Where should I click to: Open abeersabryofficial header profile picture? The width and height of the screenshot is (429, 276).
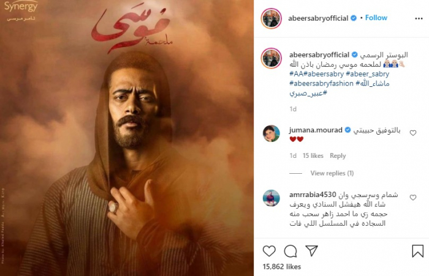pyautogui.click(x=271, y=18)
